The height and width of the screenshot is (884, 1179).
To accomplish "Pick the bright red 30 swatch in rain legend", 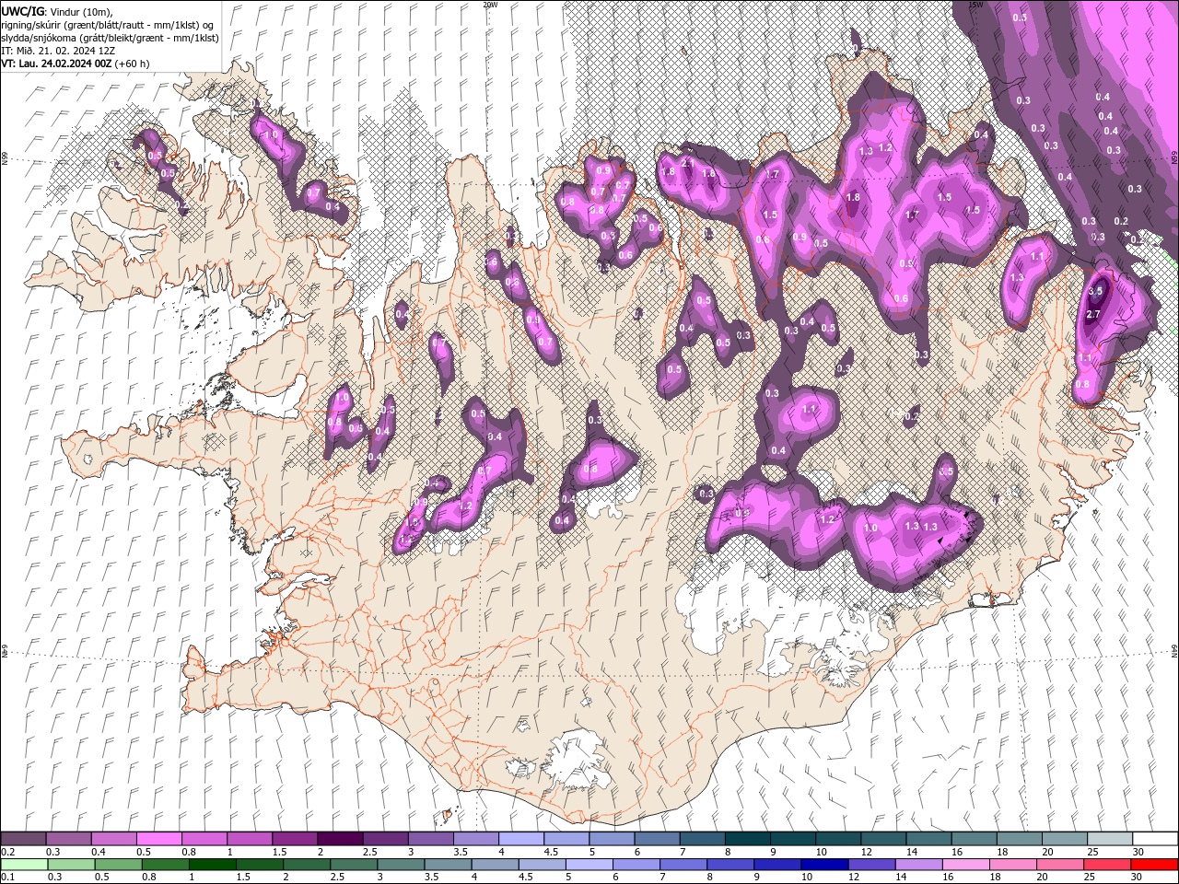I will point(1155,864).
